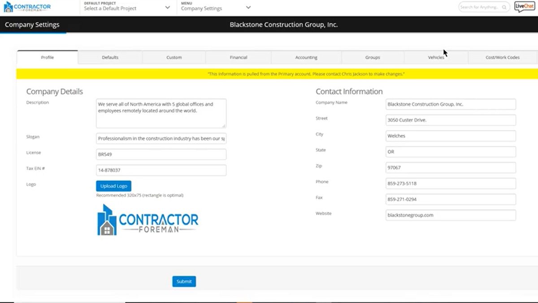Submit the company settings form
This screenshot has width=538, height=303.
click(184, 281)
